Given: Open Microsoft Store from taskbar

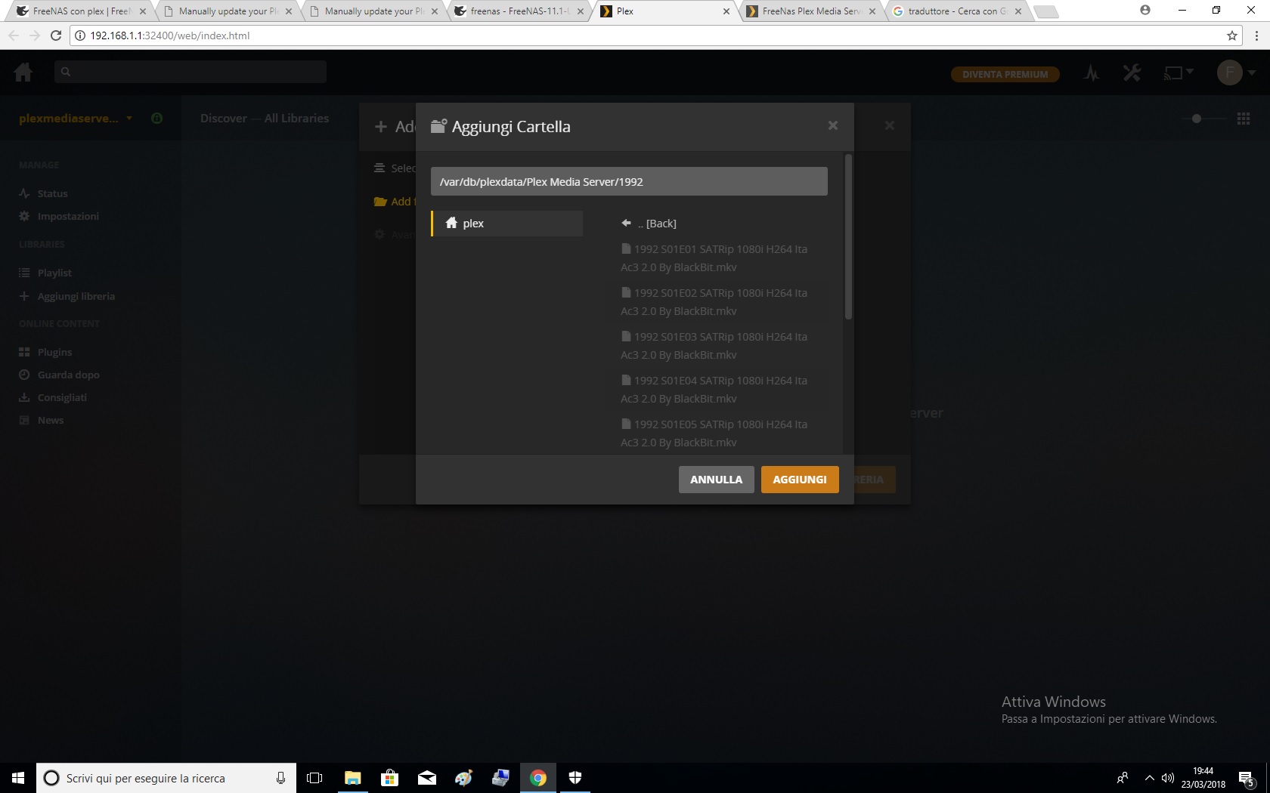Looking at the screenshot, I should (390, 778).
